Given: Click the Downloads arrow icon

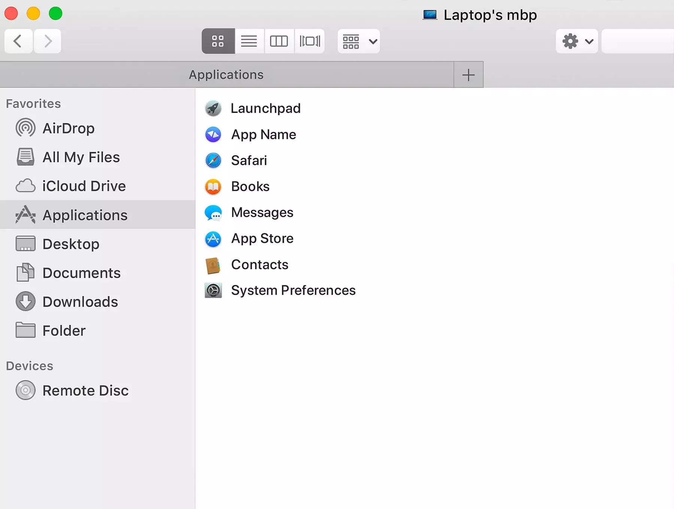Looking at the screenshot, I should [x=25, y=301].
